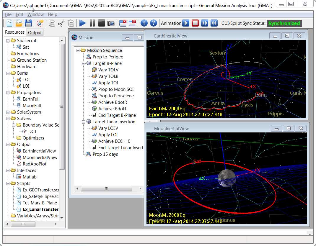Fast forward the animation

[205, 23]
